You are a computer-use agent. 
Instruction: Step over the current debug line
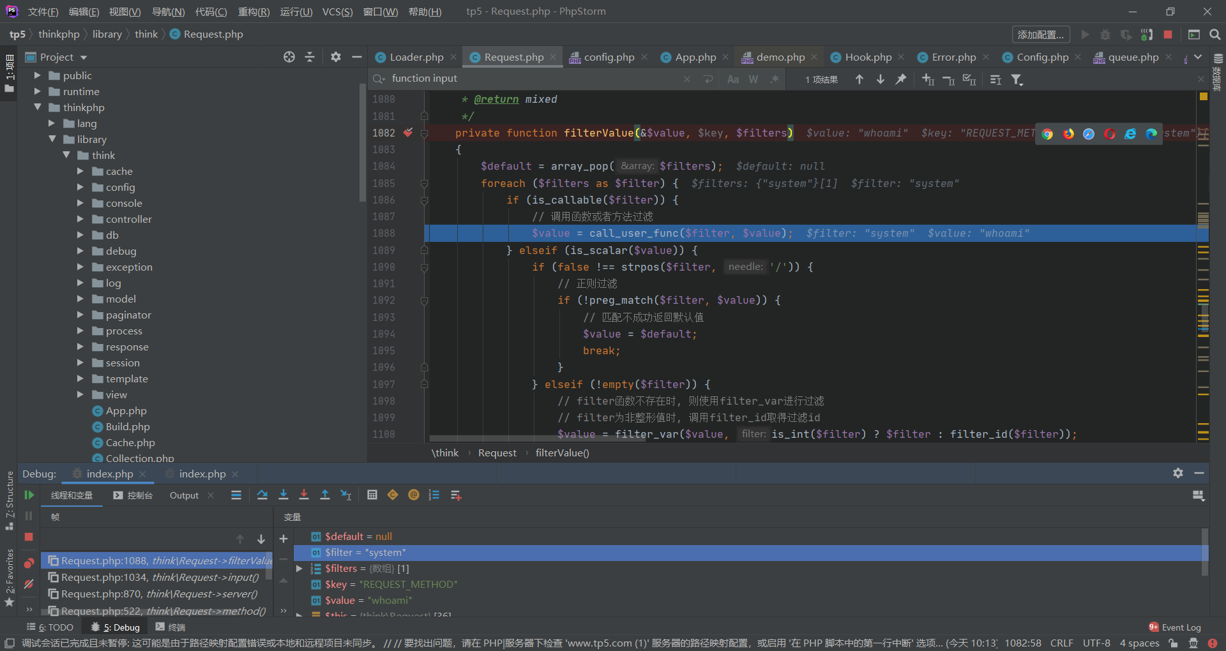[262, 495]
